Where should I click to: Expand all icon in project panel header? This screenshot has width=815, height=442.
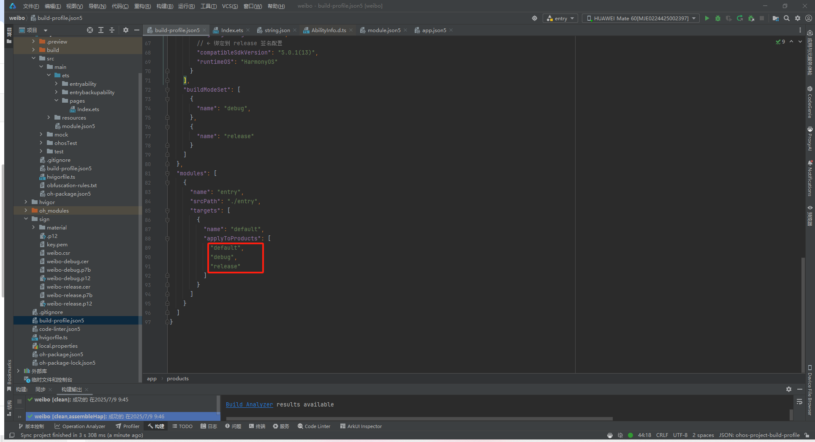click(101, 30)
